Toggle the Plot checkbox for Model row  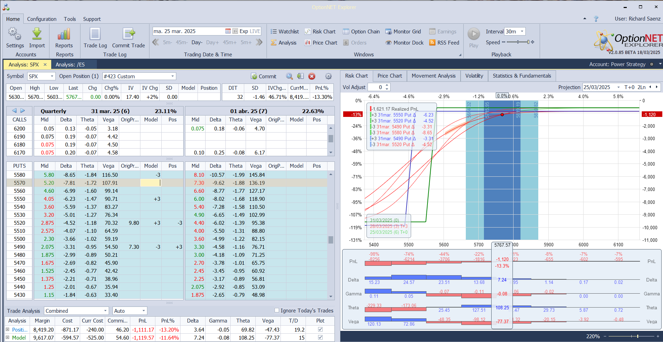pyautogui.click(x=320, y=337)
